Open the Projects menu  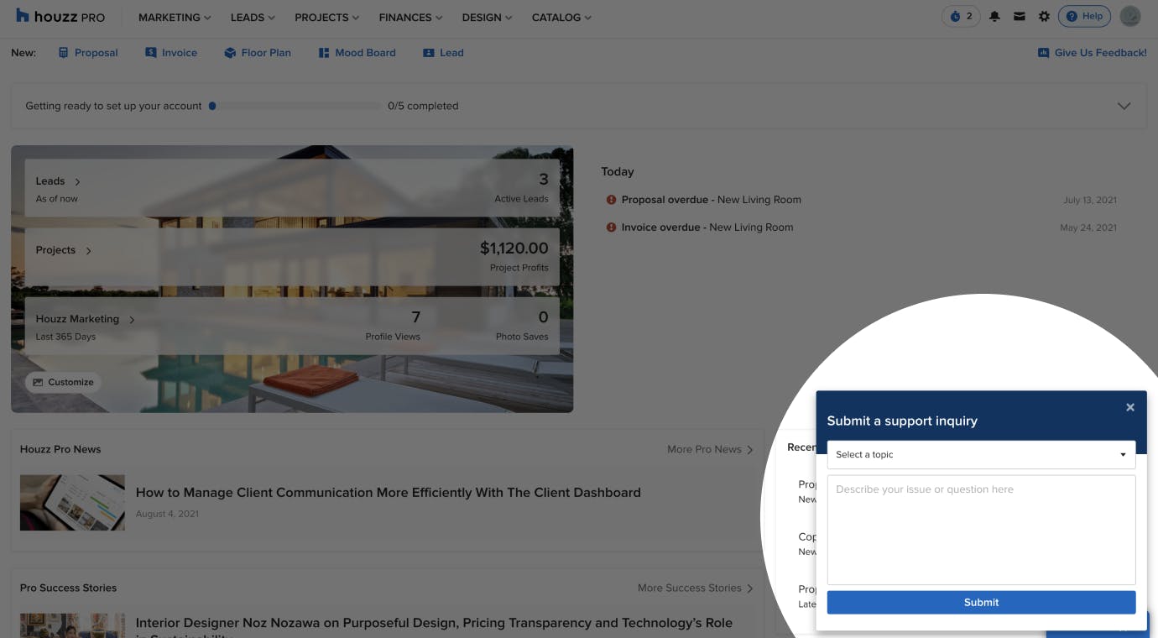tap(326, 17)
